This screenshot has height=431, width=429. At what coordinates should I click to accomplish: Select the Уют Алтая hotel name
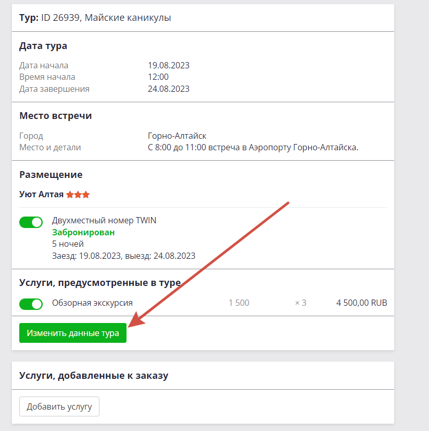pos(42,194)
